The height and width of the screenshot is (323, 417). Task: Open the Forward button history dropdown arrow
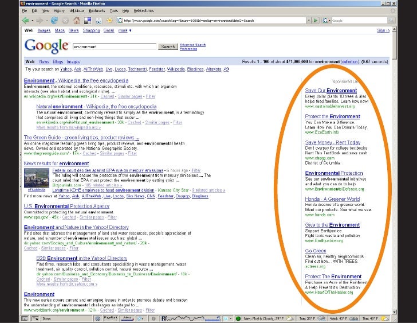point(46,21)
